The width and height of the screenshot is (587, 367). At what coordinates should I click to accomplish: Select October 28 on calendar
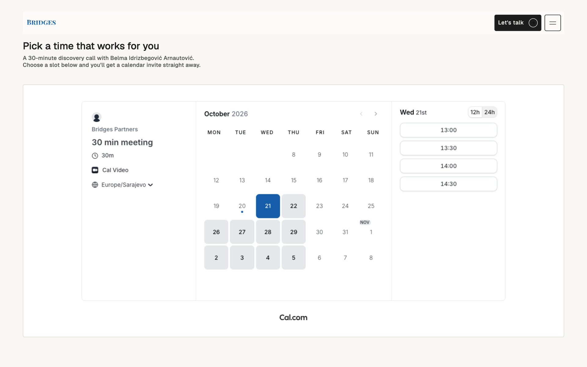pyautogui.click(x=268, y=232)
